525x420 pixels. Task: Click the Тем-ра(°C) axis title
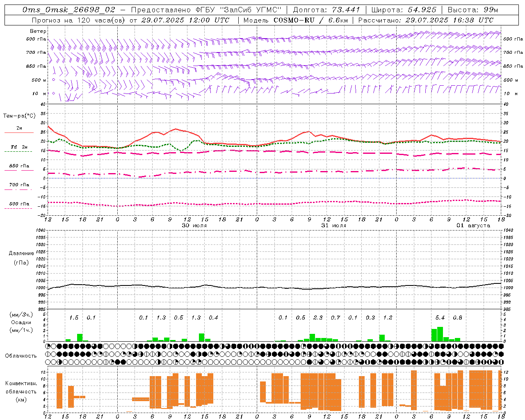pos(19,116)
